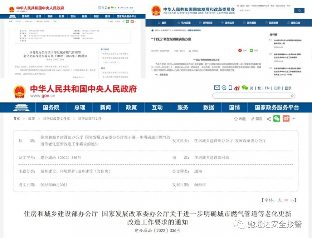Open 政务公开 in the NDRC navigation bar

pos(228,23)
